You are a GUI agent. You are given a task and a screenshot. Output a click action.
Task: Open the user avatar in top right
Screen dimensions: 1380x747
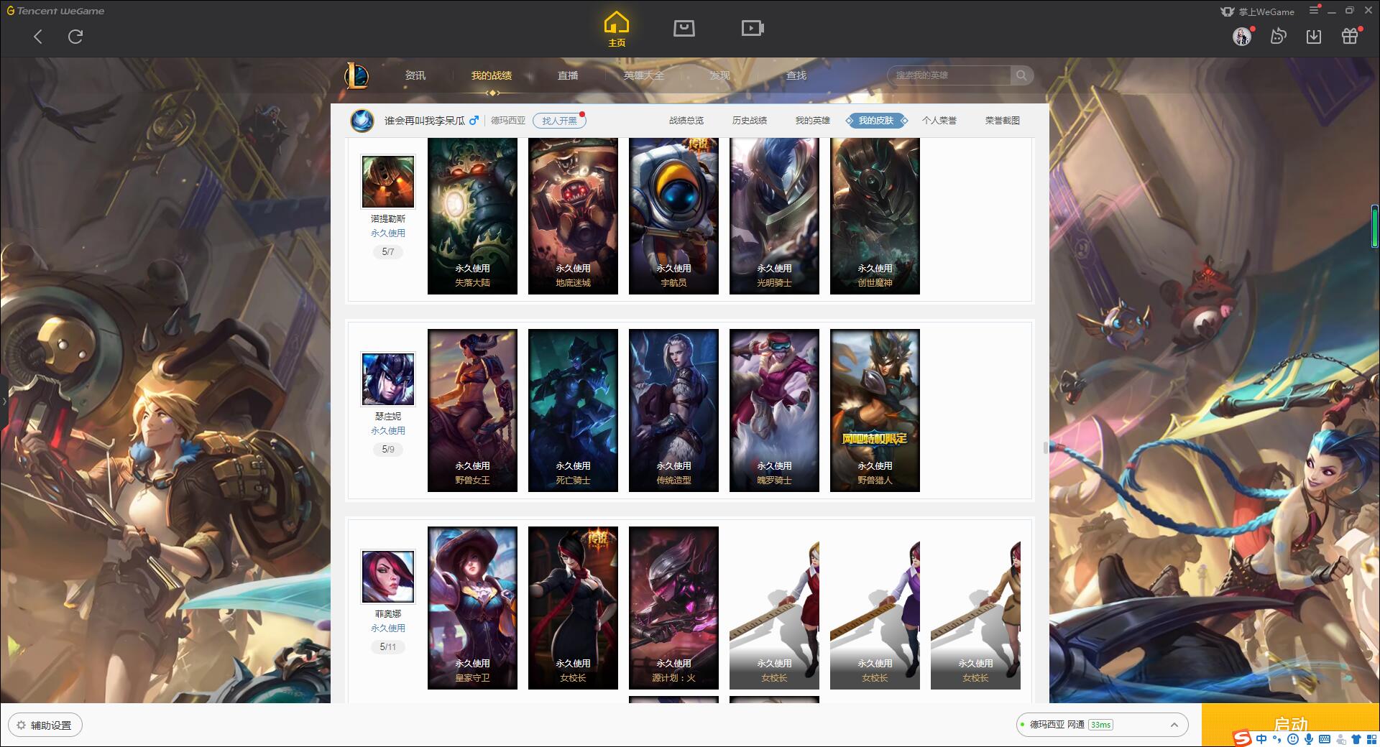(x=1242, y=37)
